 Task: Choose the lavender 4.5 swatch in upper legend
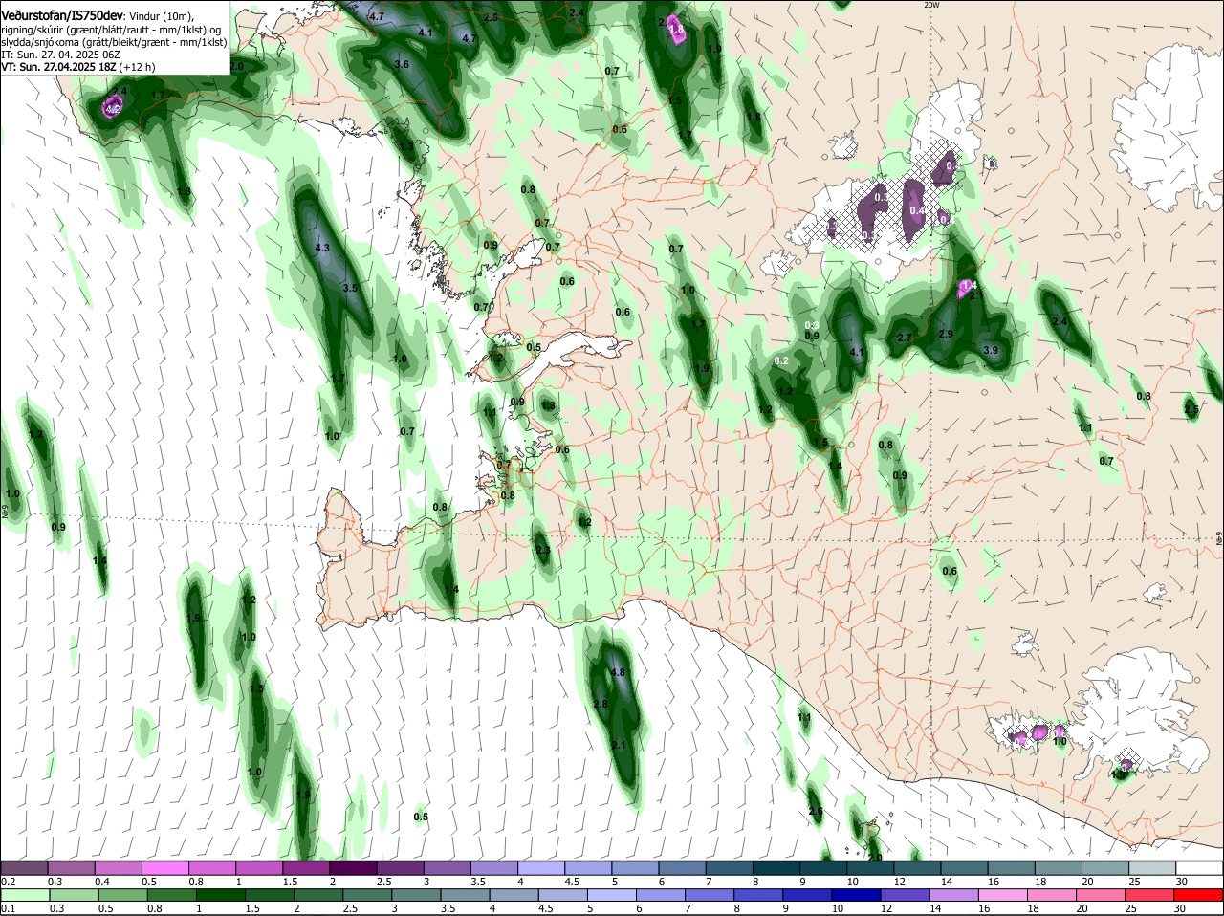[x=586, y=867]
